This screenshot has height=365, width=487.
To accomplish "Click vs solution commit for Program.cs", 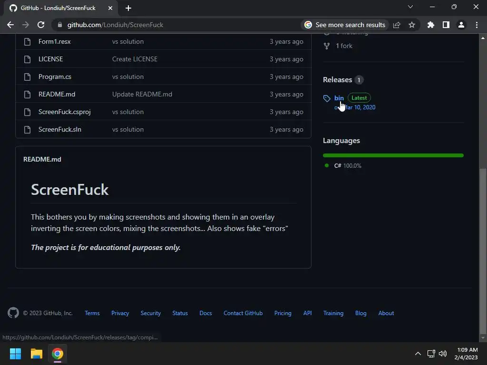I will point(128,77).
